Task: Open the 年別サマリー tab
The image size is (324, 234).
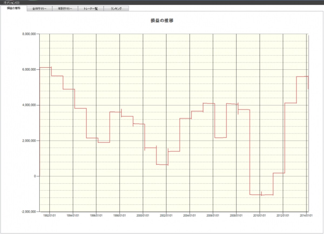Action: pos(65,8)
